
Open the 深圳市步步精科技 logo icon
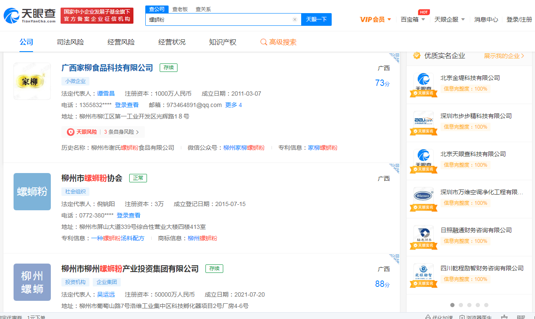(x=423, y=120)
